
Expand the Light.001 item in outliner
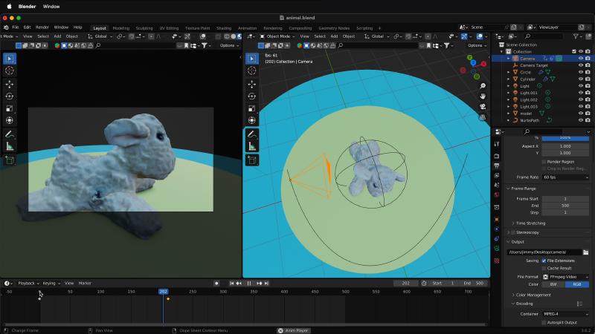point(509,93)
